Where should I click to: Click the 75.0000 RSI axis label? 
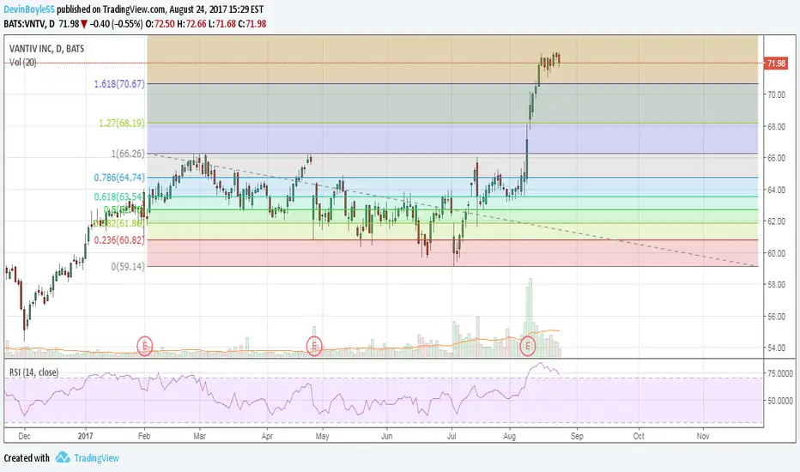coord(780,374)
